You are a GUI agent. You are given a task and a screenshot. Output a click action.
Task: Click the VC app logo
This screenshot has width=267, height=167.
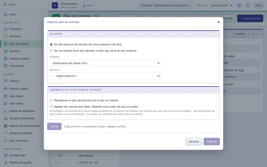click(x=55, y=5)
